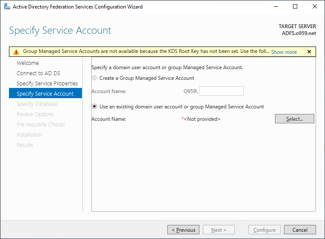Image resolution: width=325 pixels, height=239 pixels.
Task: Click the yellow warning triangle icon
Action: pyautogui.click(x=16, y=52)
